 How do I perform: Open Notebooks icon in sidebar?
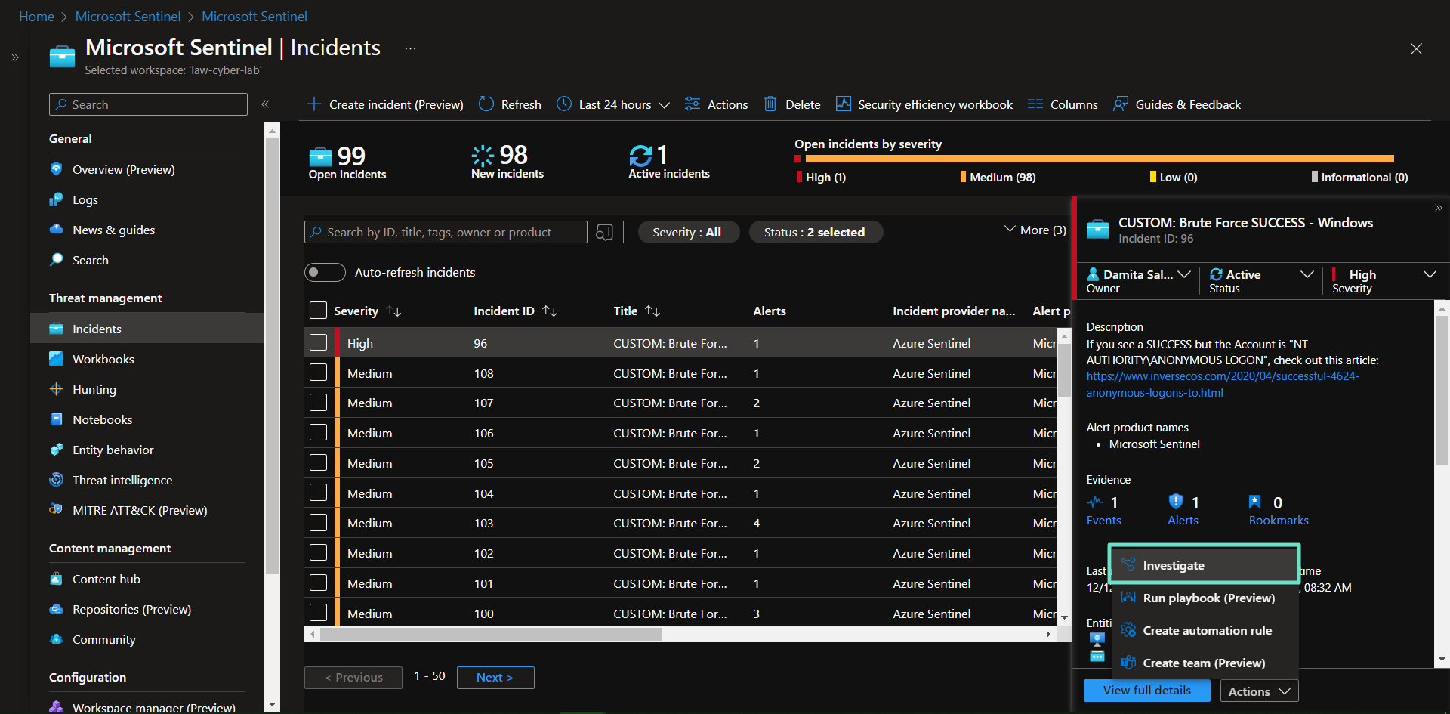(57, 419)
